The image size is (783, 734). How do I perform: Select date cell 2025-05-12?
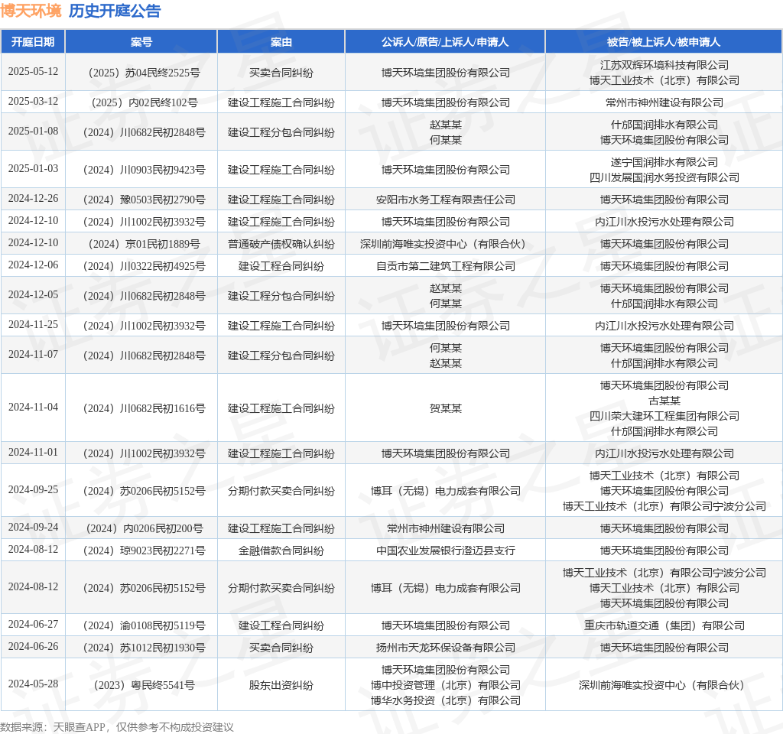pos(33,71)
